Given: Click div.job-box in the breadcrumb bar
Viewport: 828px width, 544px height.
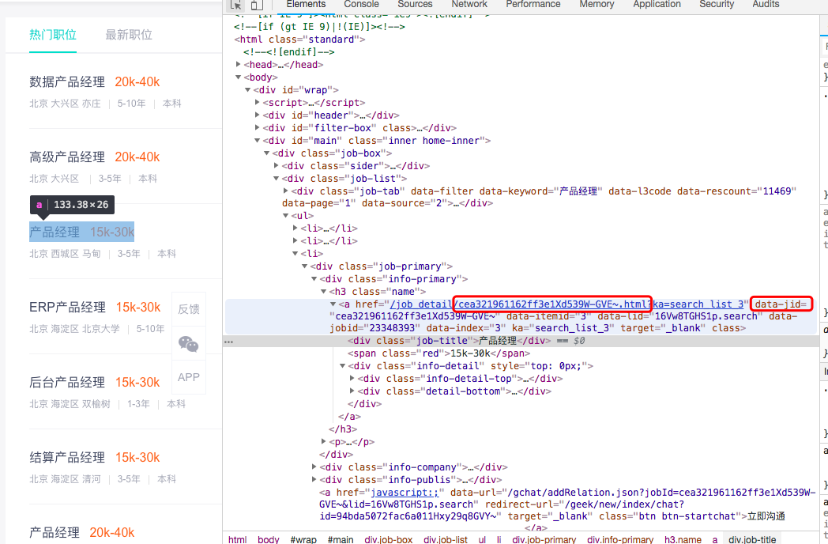Looking at the screenshot, I should tap(388, 539).
